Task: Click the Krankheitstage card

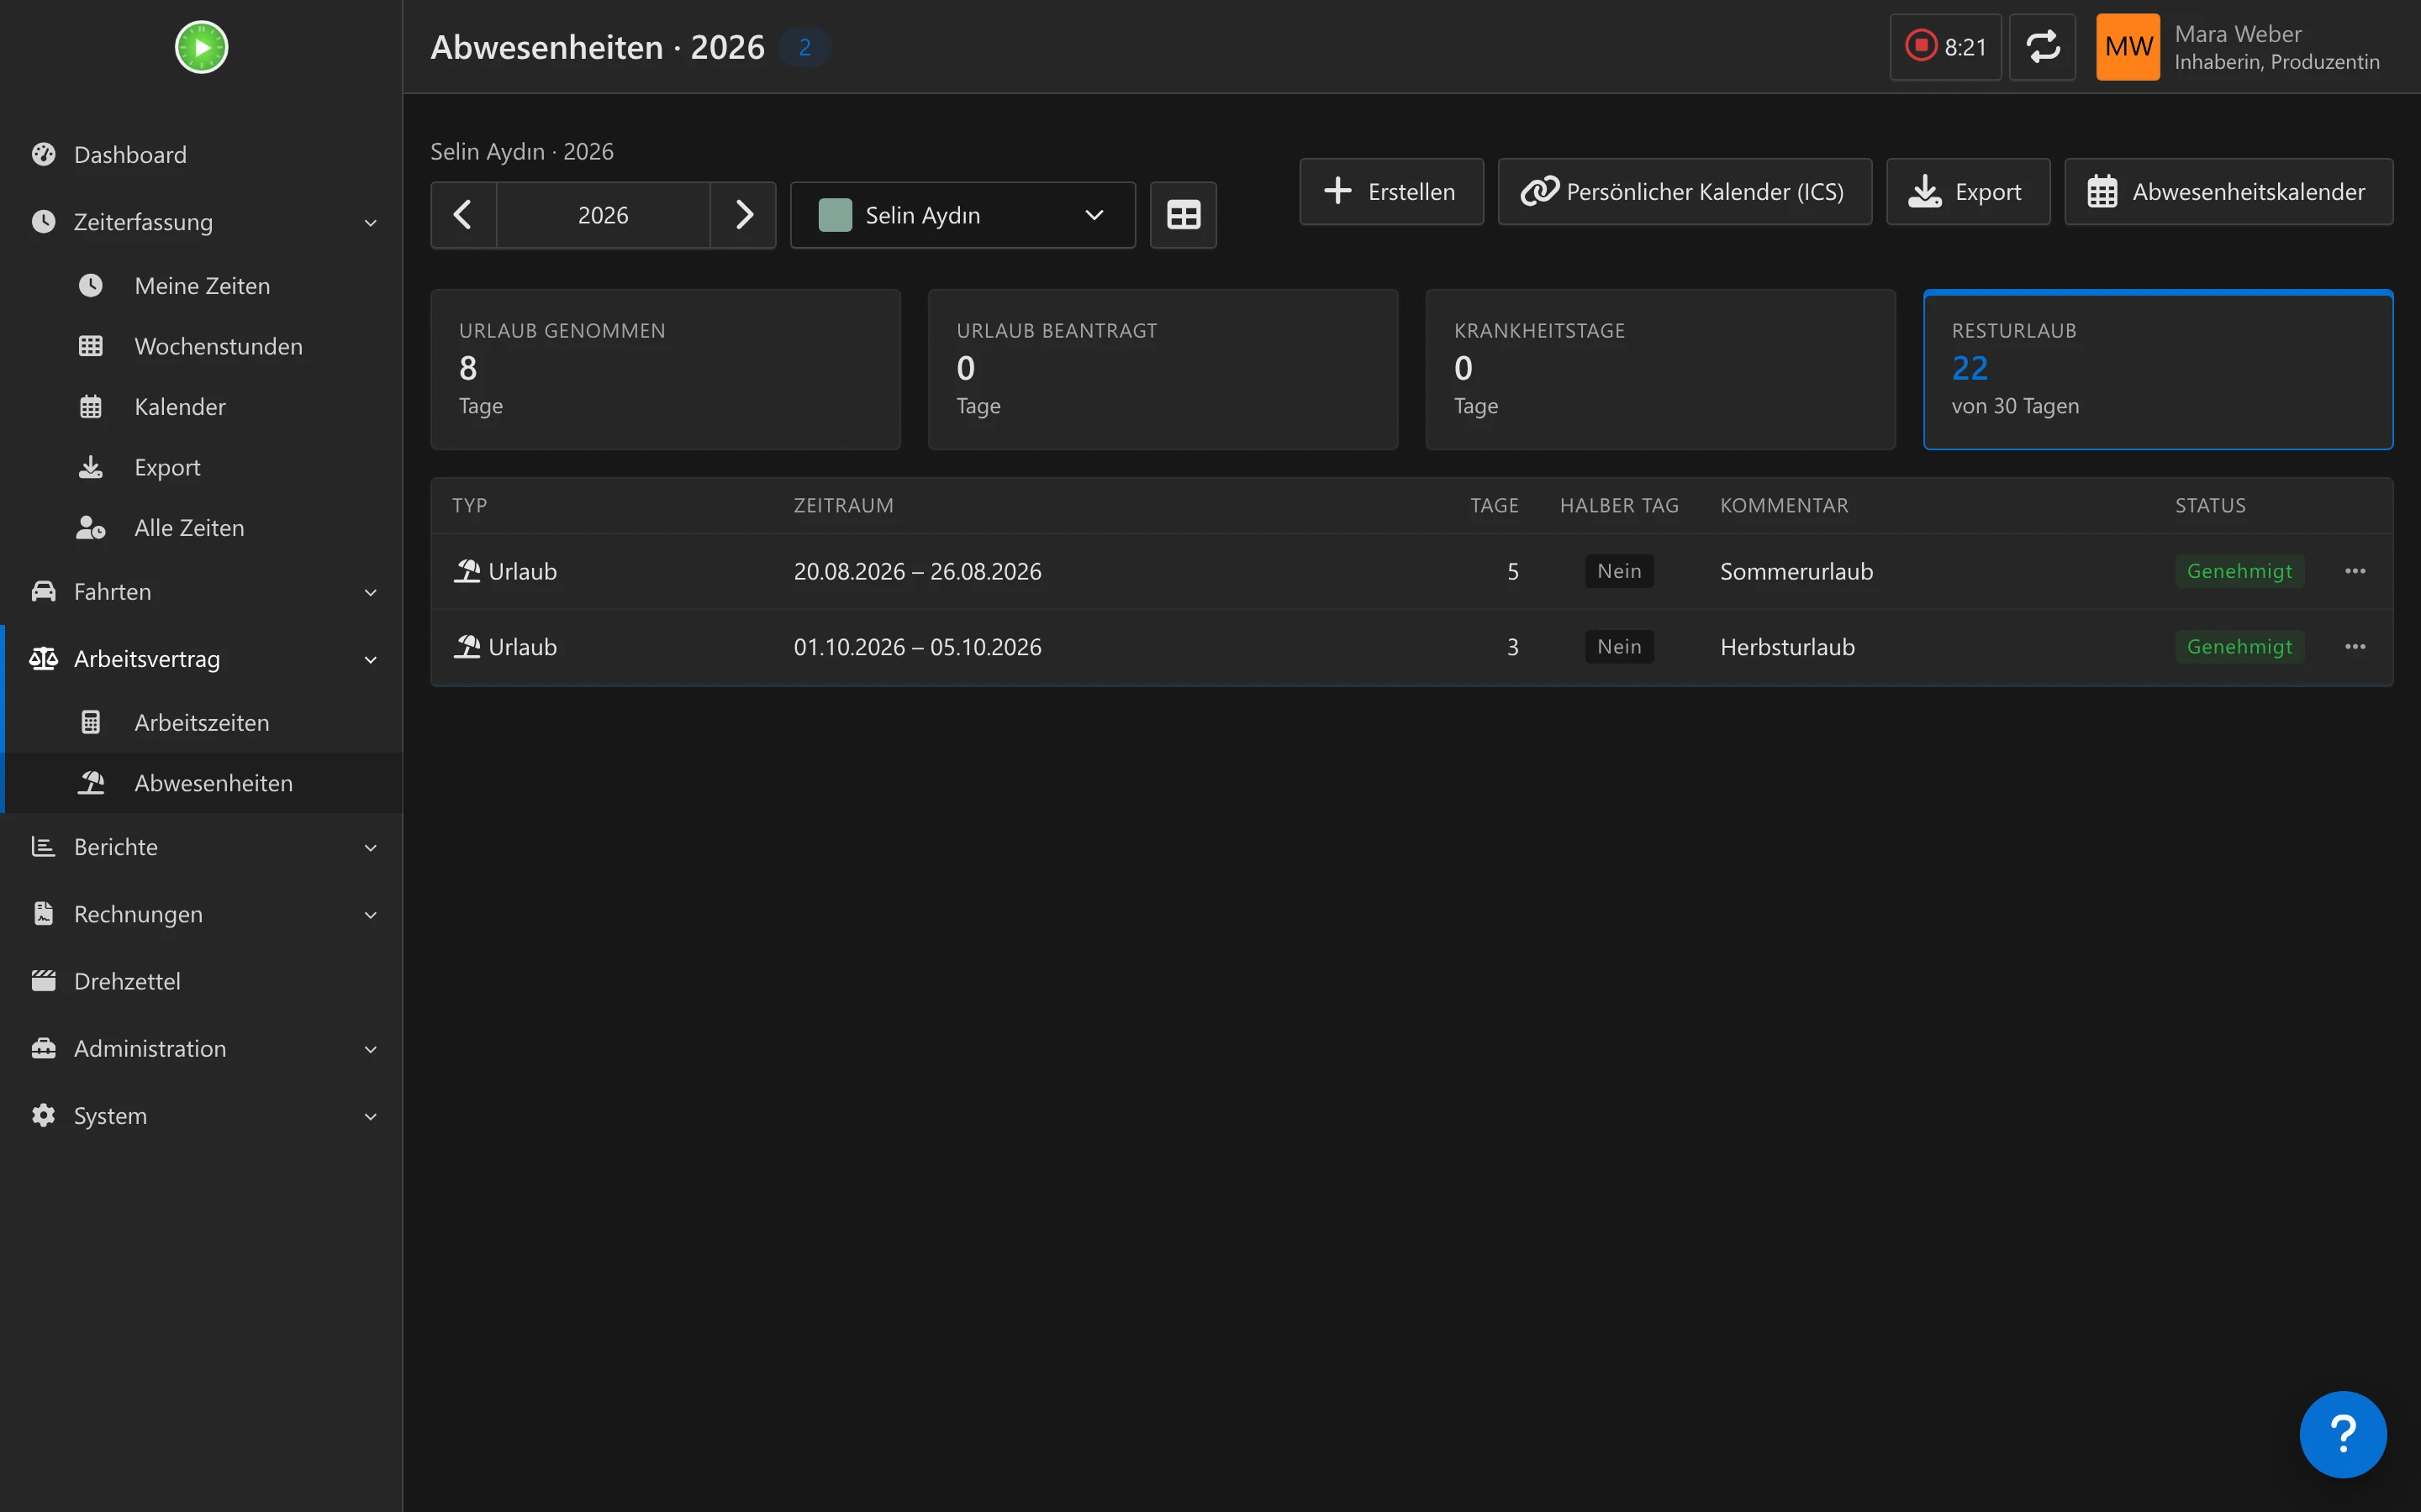Action: pos(1659,369)
